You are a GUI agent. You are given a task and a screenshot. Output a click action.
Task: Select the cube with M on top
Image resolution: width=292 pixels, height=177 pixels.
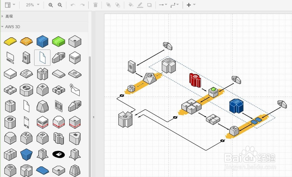(x=27, y=138)
